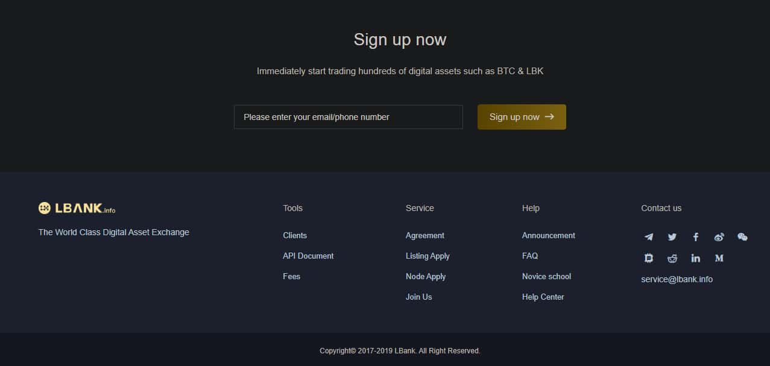This screenshot has width=770, height=366.
Task: Click the service@lbank.info email address
Action: [x=677, y=279]
